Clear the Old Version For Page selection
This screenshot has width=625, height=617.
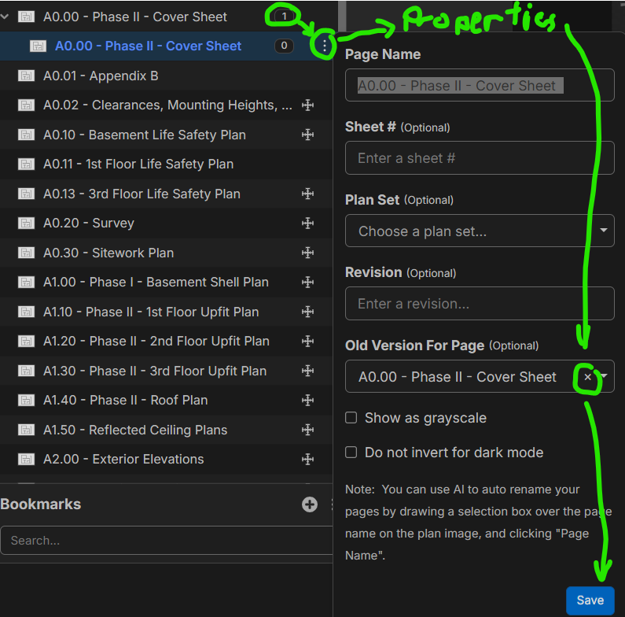[x=587, y=377]
